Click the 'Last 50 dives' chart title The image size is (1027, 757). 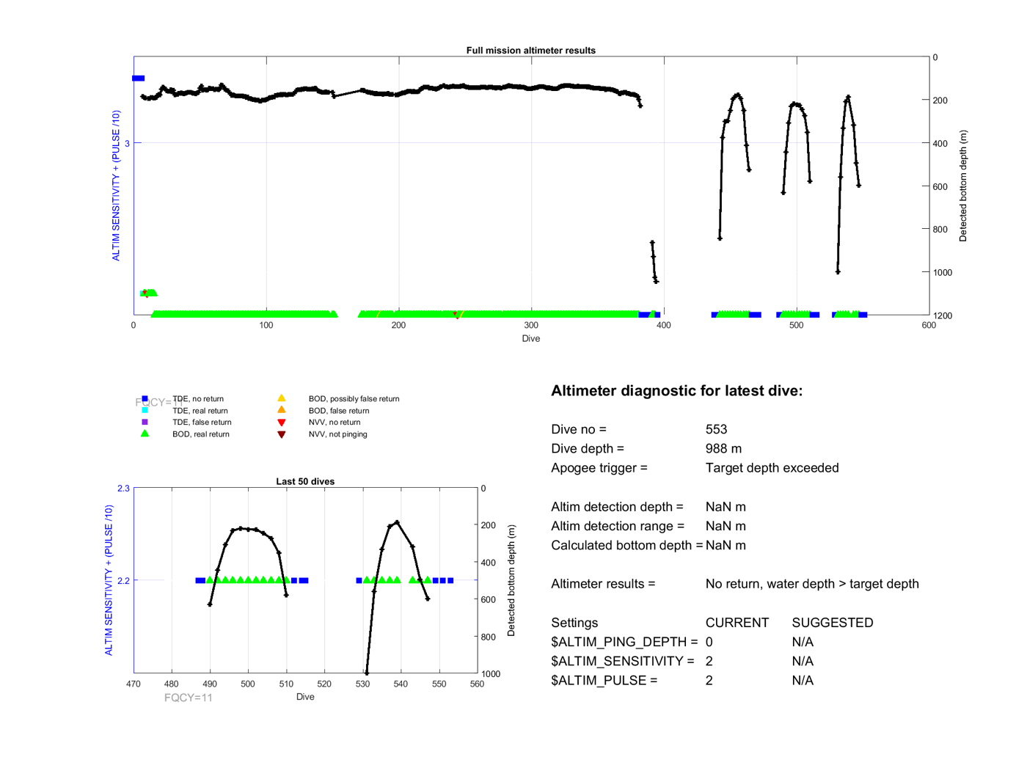click(x=305, y=482)
